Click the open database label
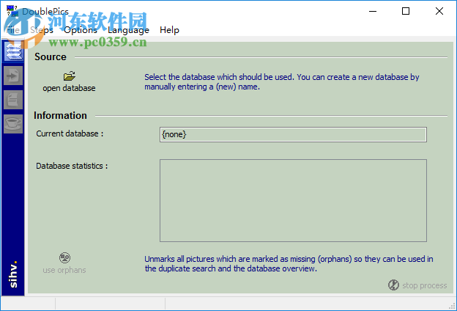This screenshot has width=457, height=311. 69,88
